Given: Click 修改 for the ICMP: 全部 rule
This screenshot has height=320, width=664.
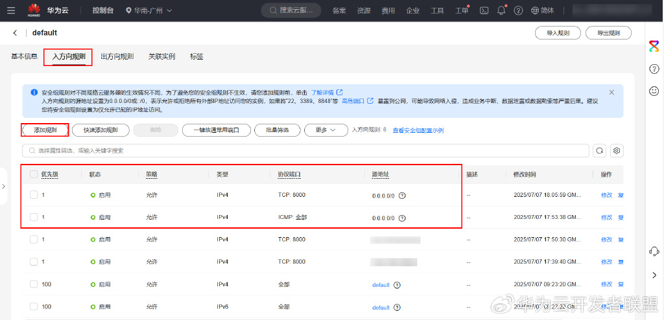Looking at the screenshot, I should (606, 217).
